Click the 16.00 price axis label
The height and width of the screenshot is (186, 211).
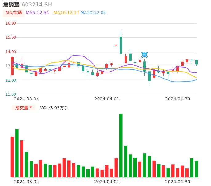11,23
